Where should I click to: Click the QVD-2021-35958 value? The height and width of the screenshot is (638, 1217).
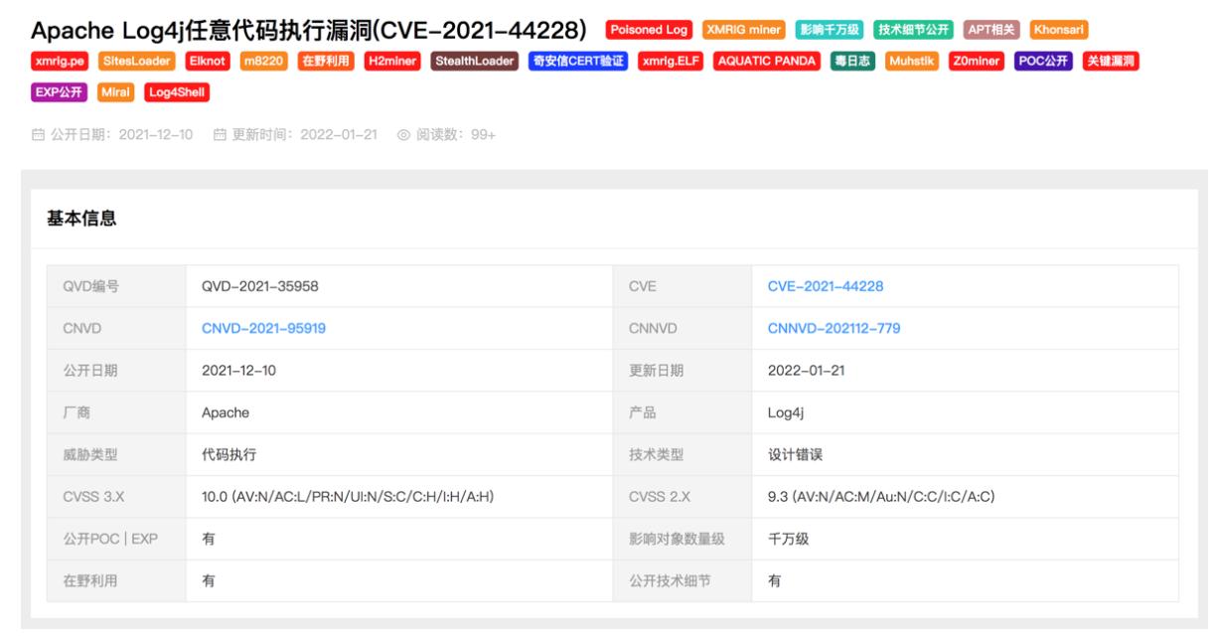coord(259,286)
